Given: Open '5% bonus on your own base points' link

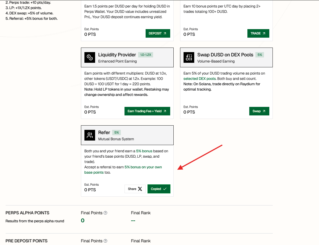Looking at the screenshot, I should pos(143,167).
